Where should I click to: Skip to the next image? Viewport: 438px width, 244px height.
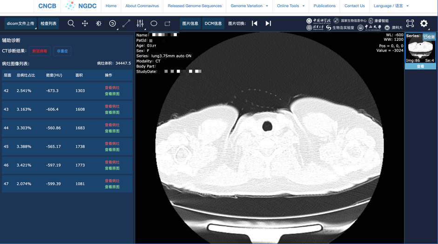[x=268, y=23]
